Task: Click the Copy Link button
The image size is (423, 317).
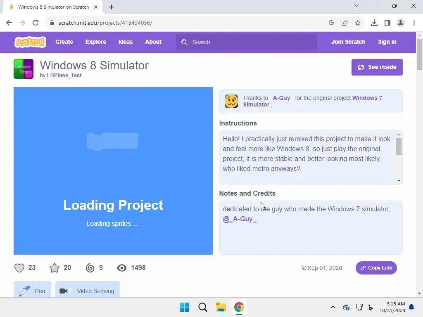Action: click(376, 267)
